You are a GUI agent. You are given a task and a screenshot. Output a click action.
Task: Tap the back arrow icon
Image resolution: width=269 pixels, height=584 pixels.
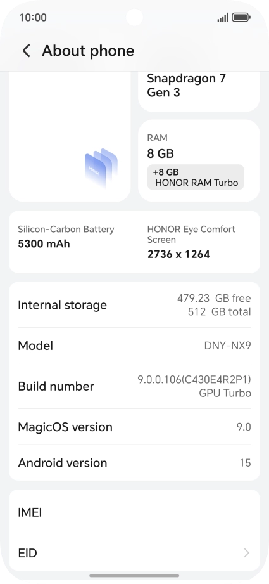(x=27, y=51)
